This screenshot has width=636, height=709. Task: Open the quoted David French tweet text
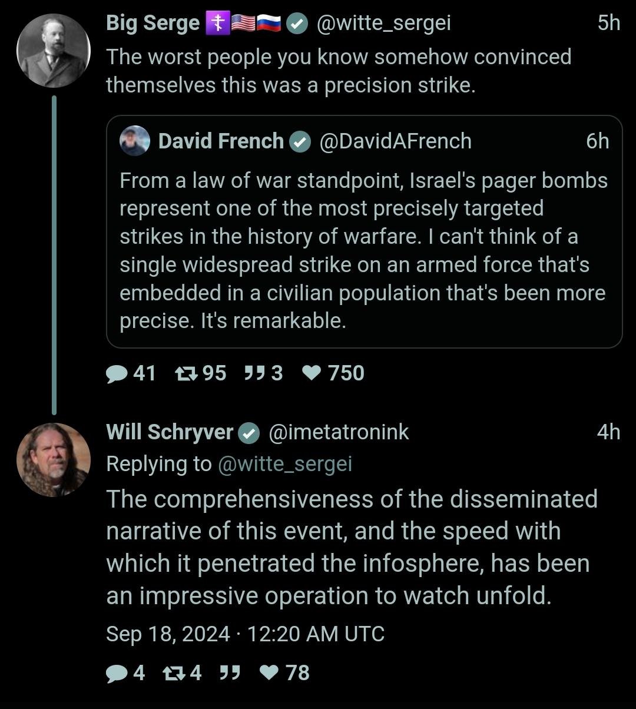point(363,250)
